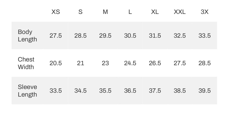Click the Sleeve Length row label
The image size is (226, 116).
click(x=27, y=91)
